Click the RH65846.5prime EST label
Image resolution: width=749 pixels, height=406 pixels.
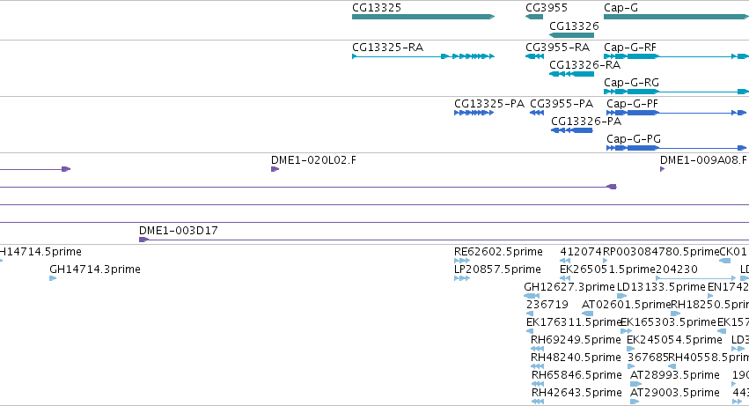point(576,375)
